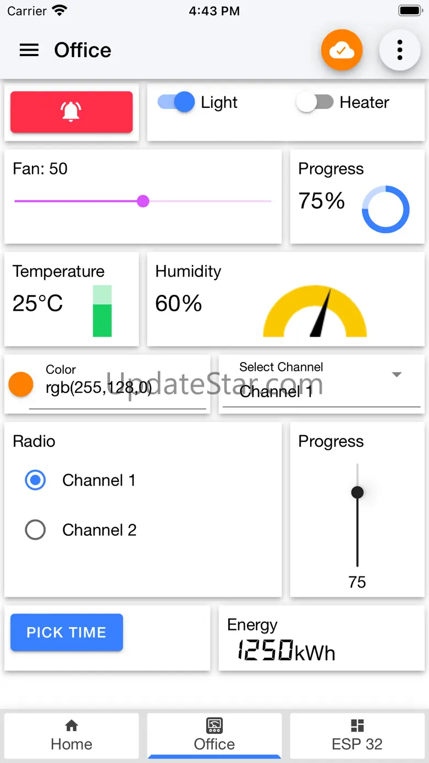The width and height of the screenshot is (429, 763).
Task: Open the hamburger navigation menu
Action: (x=29, y=50)
